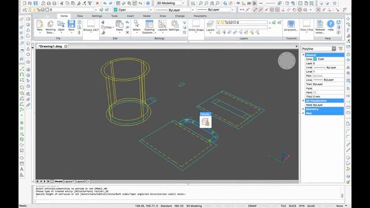This screenshot has height=208, width=370.
Task: Click the look-from view rotation widget
Action: click(287, 61)
